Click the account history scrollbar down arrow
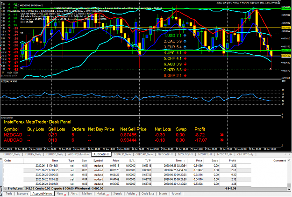This screenshot has width=292, height=197. click(289, 189)
